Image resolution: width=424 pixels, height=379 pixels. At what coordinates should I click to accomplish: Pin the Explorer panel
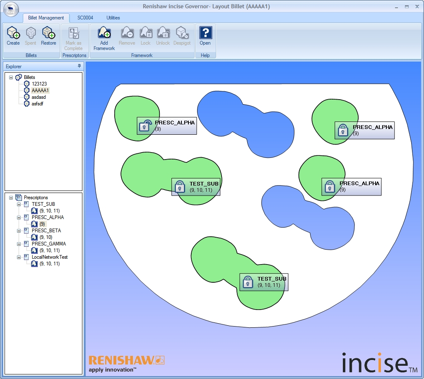point(79,66)
